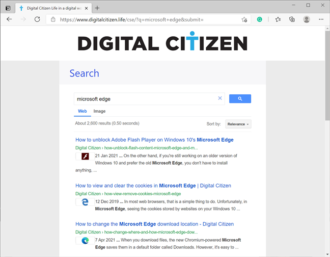Open the user profile menu
The width and height of the screenshot is (330, 257).
[x=307, y=19]
